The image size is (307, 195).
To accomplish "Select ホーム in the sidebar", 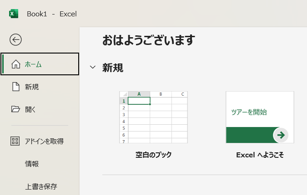I will (x=40, y=64).
